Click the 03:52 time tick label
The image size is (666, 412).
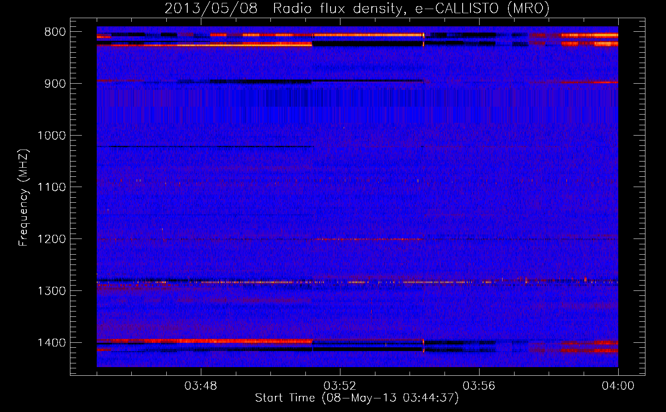pyautogui.click(x=340, y=386)
